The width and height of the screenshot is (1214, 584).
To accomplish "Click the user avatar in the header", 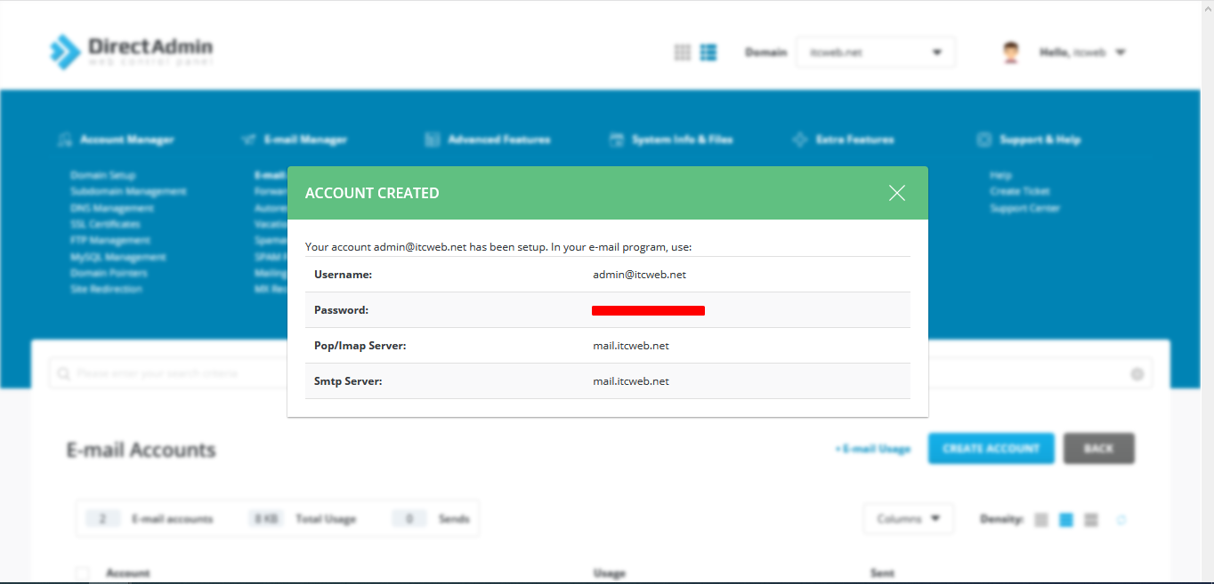I will pos(1011,51).
